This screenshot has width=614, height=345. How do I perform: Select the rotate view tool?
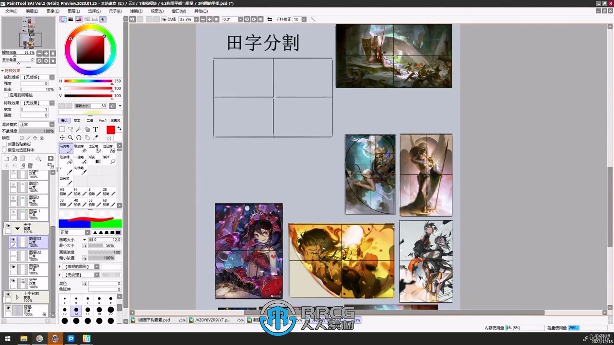tap(79, 138)
